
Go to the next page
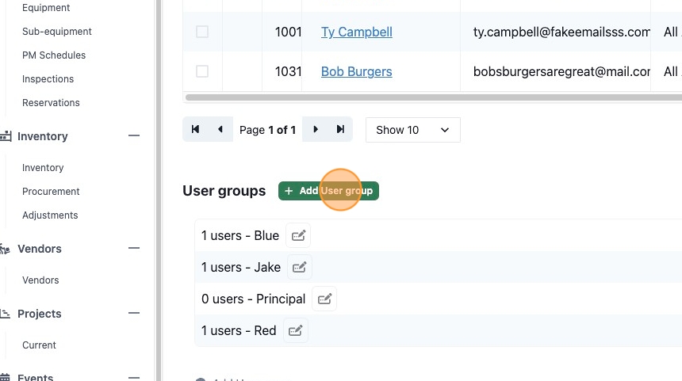click(316, 129)
